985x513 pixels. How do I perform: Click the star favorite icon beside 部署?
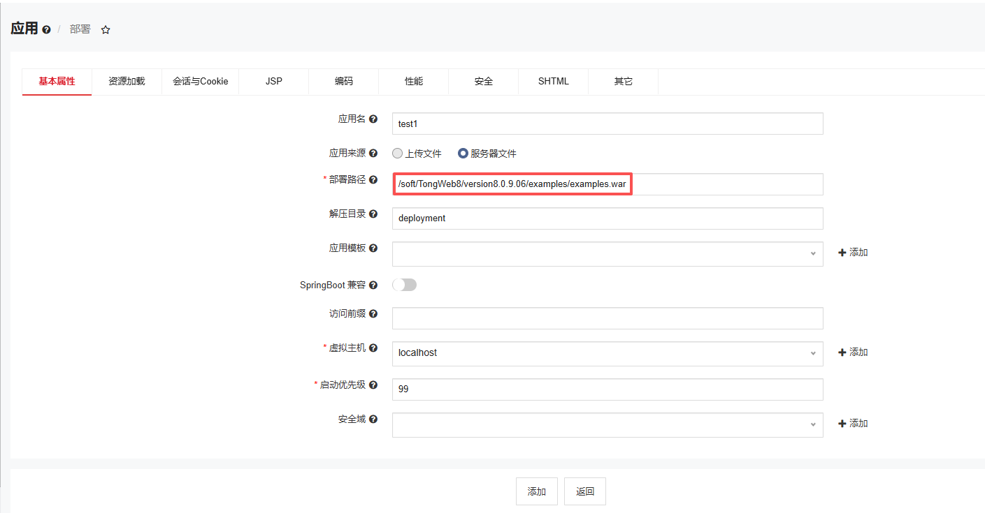(x=106, y=30)
